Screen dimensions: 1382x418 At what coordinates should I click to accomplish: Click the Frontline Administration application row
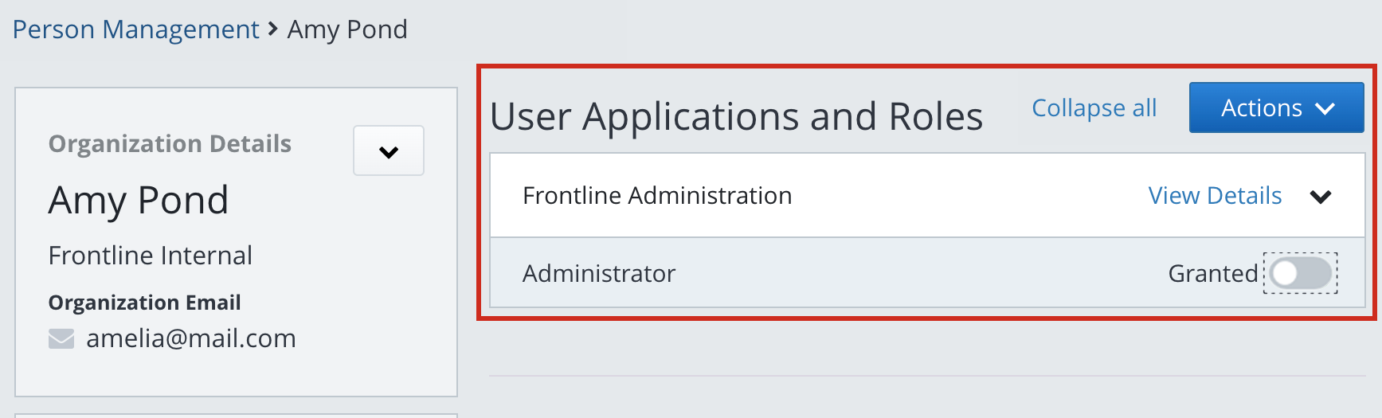[x=657, y=196]
